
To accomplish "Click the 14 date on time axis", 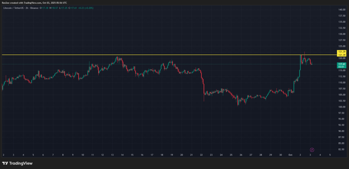I will click(122, 155).
